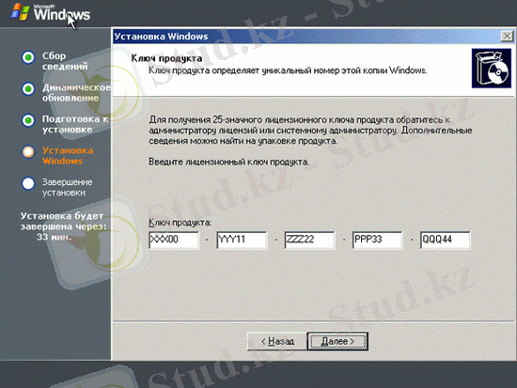Viewport: 517px width, 388px height.
Task: Click the 'Ключ продукта:' field label
Action: coord(180,223)
